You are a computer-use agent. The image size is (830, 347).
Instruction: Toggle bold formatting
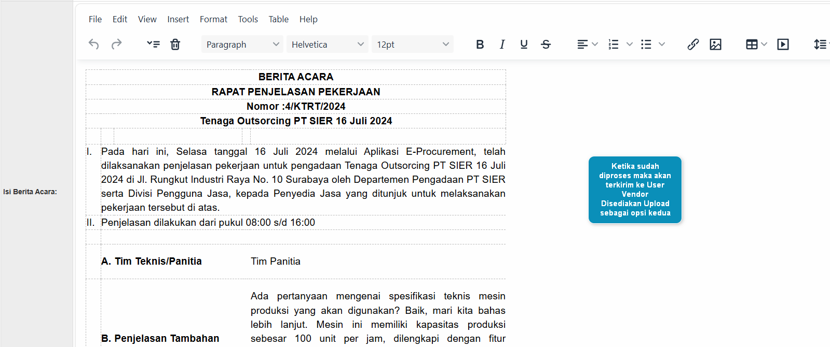[x=480, y=45]
